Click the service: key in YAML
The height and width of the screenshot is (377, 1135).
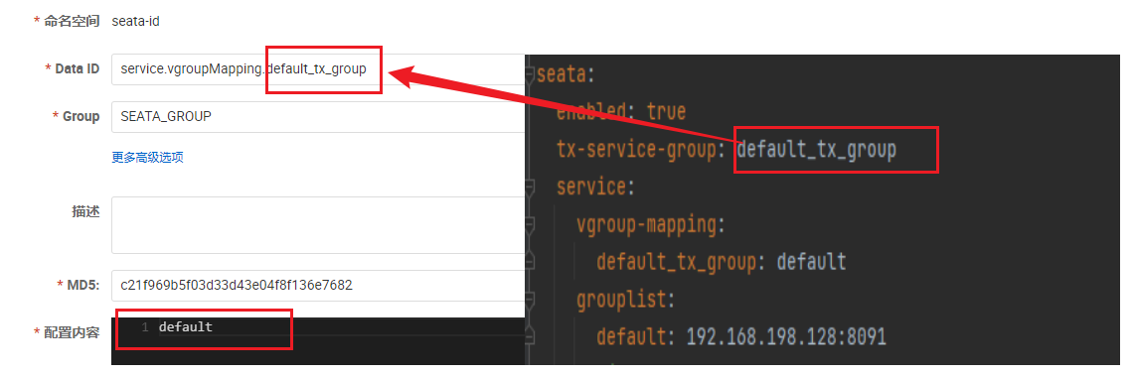coord(595,187)
